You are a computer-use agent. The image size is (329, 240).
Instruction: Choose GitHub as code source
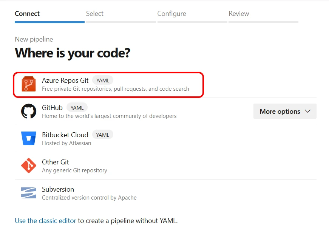[52, 108]
